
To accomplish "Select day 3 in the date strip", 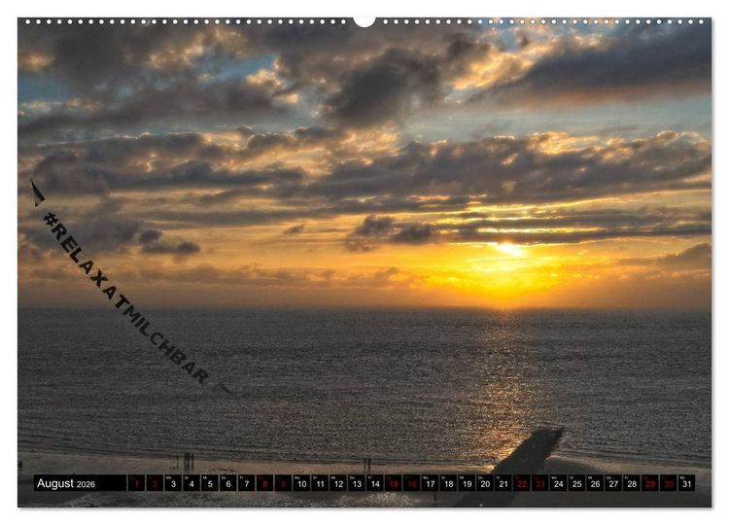I will (x=173, y=483).
